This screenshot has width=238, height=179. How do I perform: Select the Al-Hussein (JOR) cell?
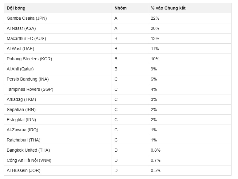click(23, 170)
